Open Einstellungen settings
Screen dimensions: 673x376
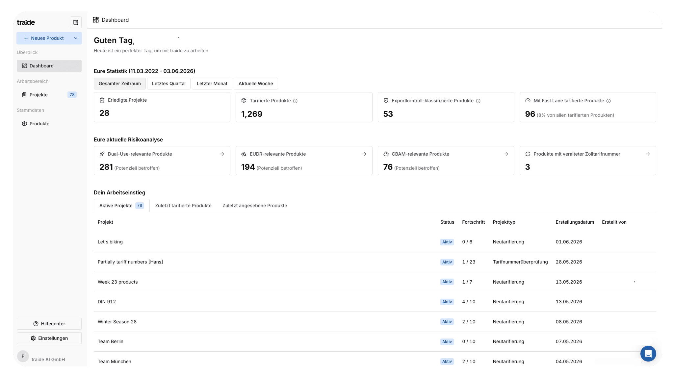(x=49, y=338)
